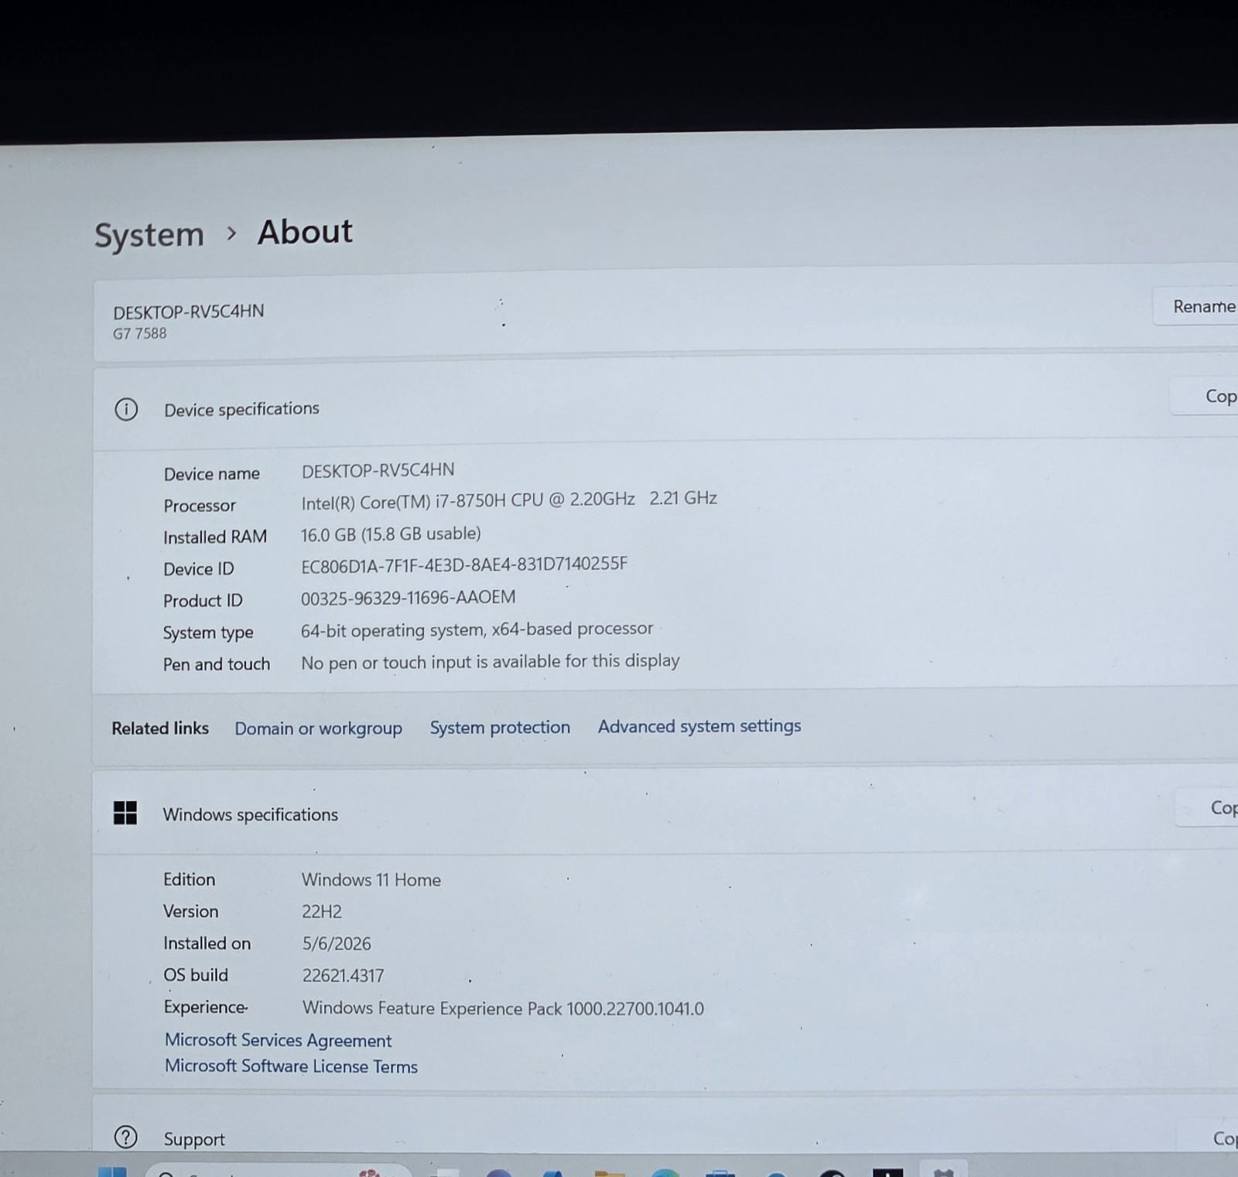The height and width of the screenshot is (1177, 1238).
Task: Click the Experience label
Action: click(205, 1007)
